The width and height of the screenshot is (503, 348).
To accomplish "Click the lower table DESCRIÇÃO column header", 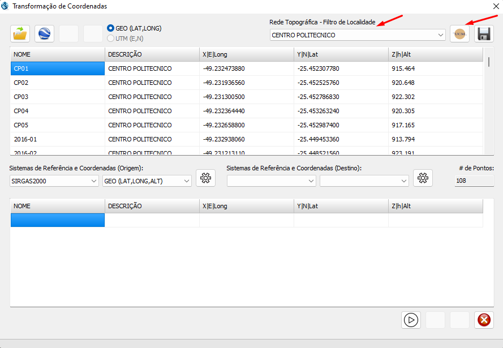I will pyautogui.click(x=152, y=206).
